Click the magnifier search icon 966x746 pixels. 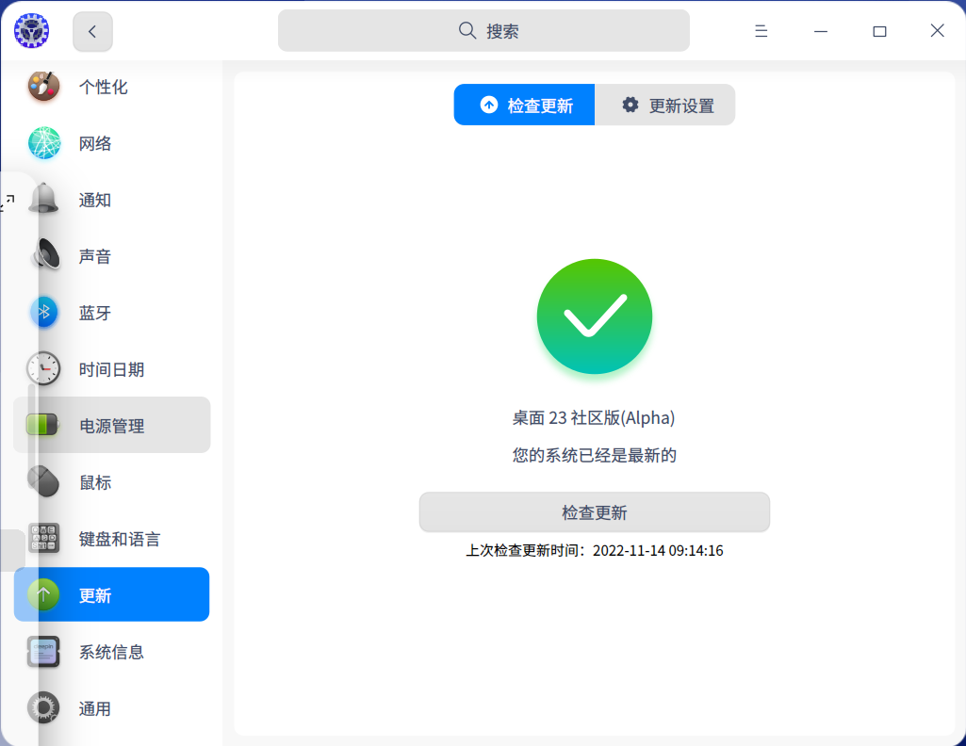point(467,31)
